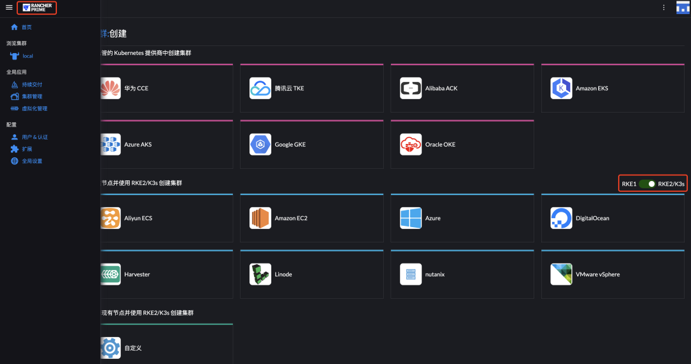Click the 用户 & 认证 person icon

pos(15,137)
